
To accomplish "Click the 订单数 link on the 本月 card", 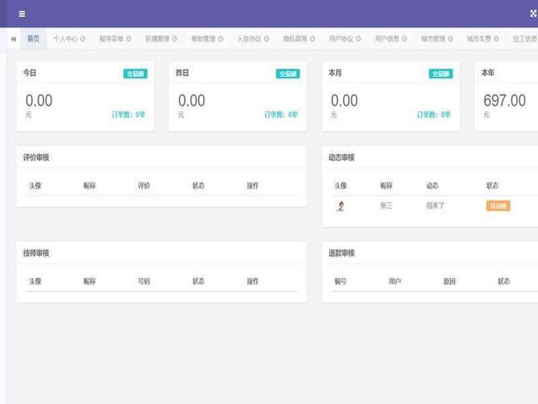I will point(434,114).
